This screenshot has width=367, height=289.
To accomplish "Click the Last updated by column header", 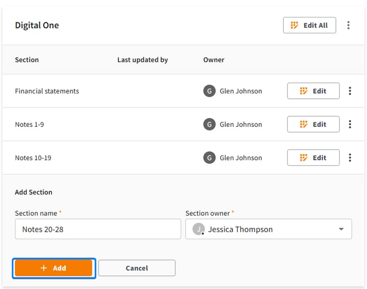I will [142, 60].
